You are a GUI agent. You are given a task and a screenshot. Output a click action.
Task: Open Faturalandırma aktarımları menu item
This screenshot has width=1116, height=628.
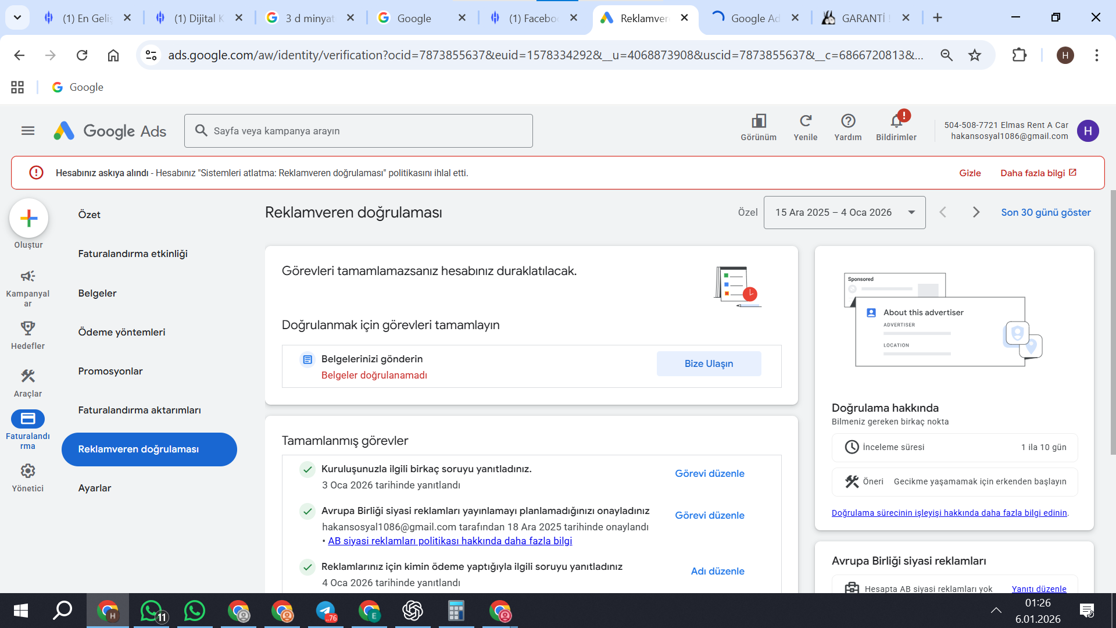click(139, 411)
